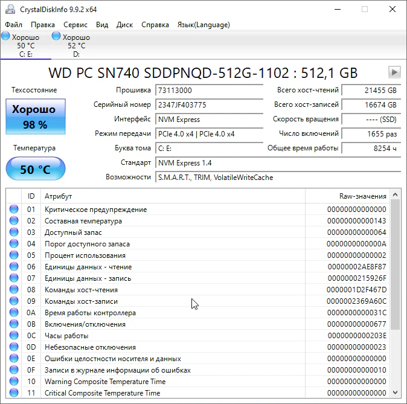
Task: Select row Небезопасные отключения
Action: (198, 347)
